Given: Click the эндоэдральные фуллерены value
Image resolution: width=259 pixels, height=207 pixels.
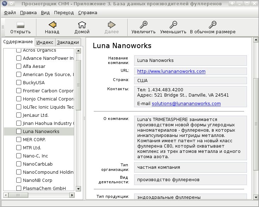Looking at the screenshot, I should pos(169,197).
